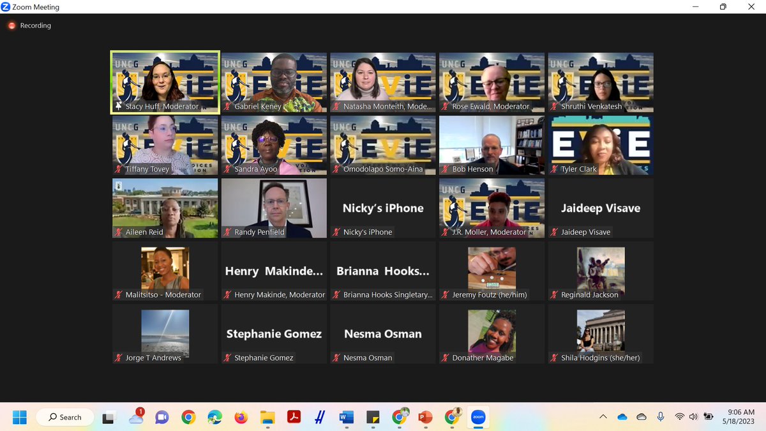Expand hidden system tray icons
766x431 pixels.
(x=603, y=417)
